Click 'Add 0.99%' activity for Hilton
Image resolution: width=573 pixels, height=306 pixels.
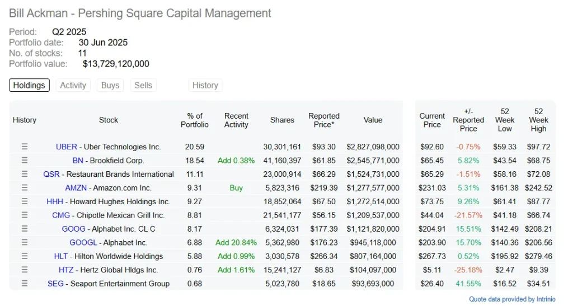point(236,256)
